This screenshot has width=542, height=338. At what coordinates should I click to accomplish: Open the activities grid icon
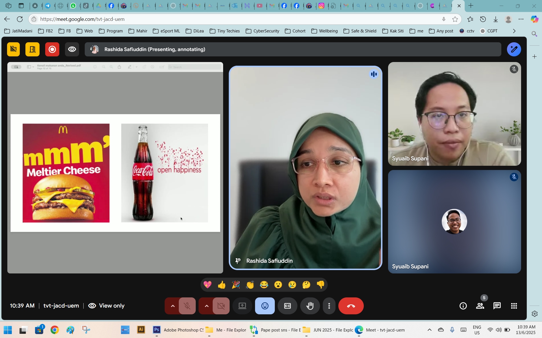click(514, 306)
